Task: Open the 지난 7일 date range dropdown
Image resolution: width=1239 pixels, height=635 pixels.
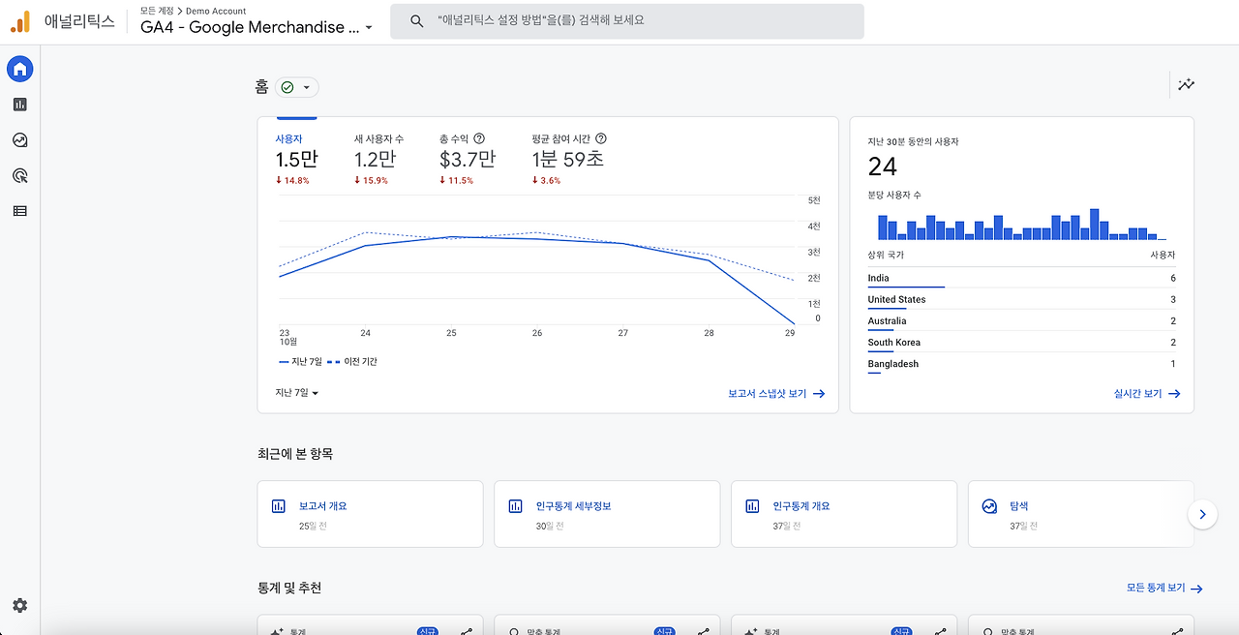Action: coord(295,393)
